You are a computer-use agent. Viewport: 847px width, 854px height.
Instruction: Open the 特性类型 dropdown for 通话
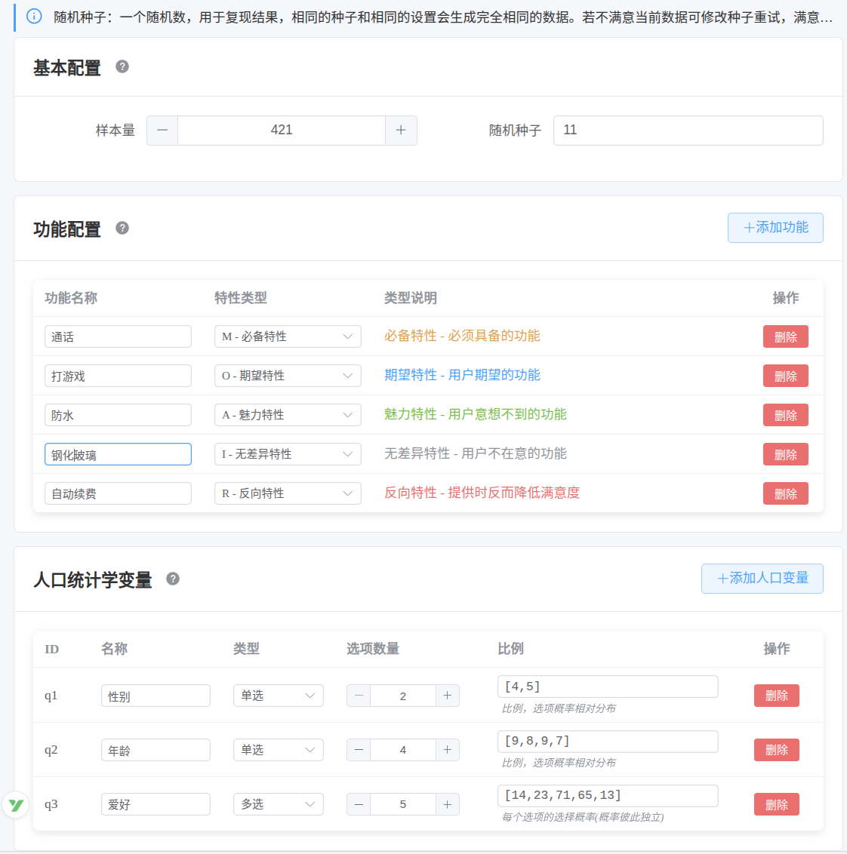pos(288,336)
